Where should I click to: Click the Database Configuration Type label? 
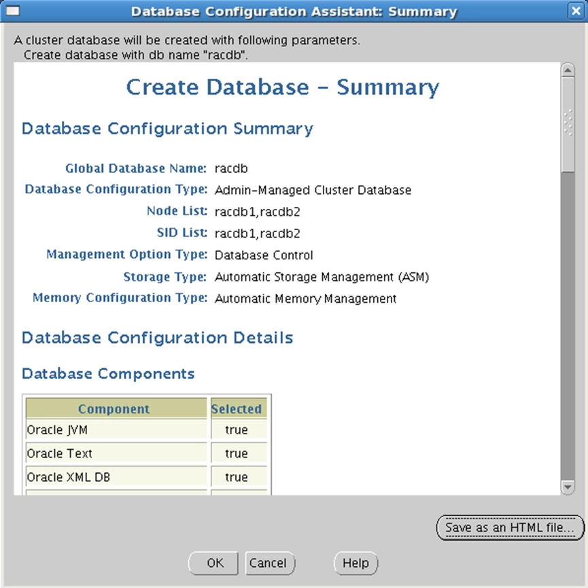point(116,189)
